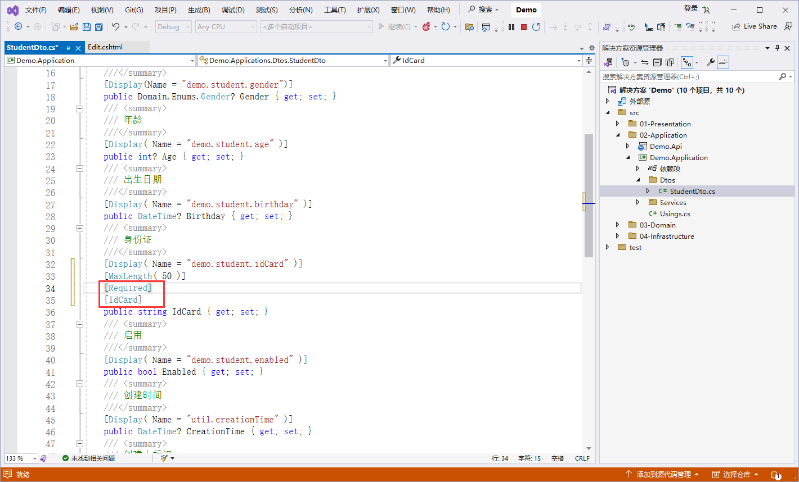
Task: Click Collapse All icon in Solution Explorer
Action: [657, 62]
